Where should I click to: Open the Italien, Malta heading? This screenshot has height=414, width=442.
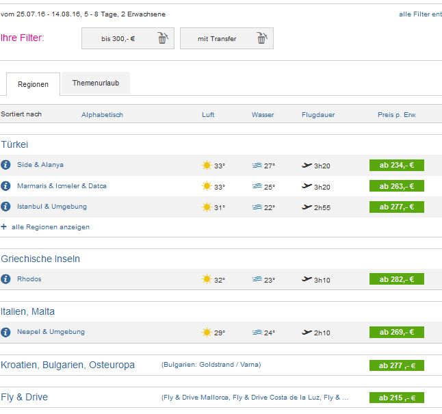(x=27, y=311)
